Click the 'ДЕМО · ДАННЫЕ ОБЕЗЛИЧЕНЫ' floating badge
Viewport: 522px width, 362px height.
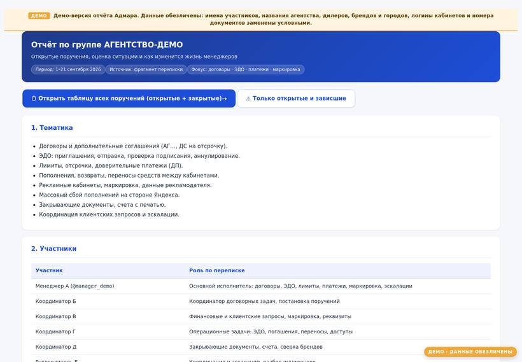point(470,352)
